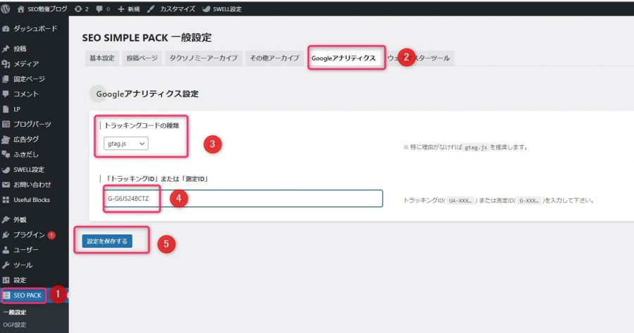Viewport: 634px width, 333px height.
Task: Click the 固定ページ icon
Action: 6,79
